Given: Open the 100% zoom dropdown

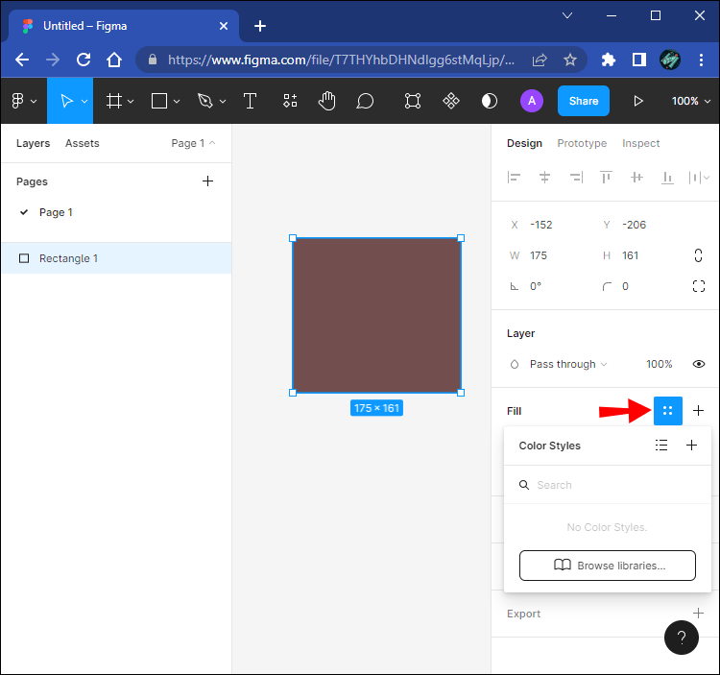Looking at the screenshot, I should click(x=691, y=101).
